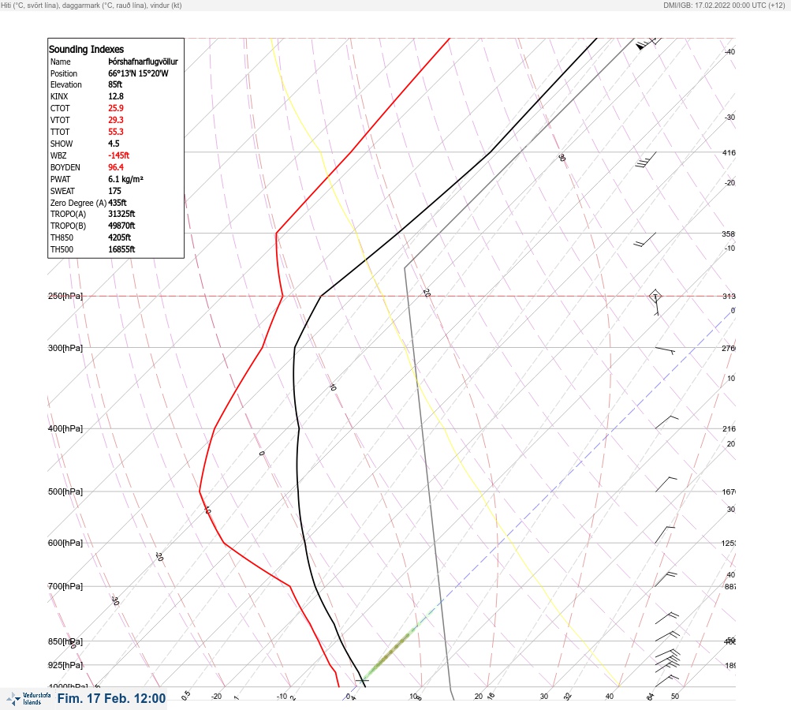Viewport: 791px width, 710px height.
Task: Pick the wind barb at 700 hPa level
Action: tap(666, 579)
